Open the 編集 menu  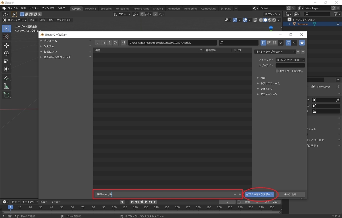click(23, 8)
